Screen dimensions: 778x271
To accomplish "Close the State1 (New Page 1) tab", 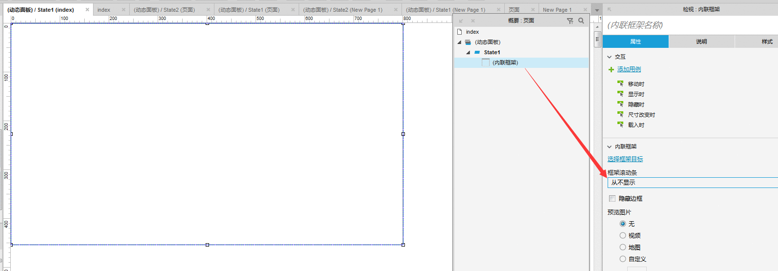I will [x=499, y=10].
